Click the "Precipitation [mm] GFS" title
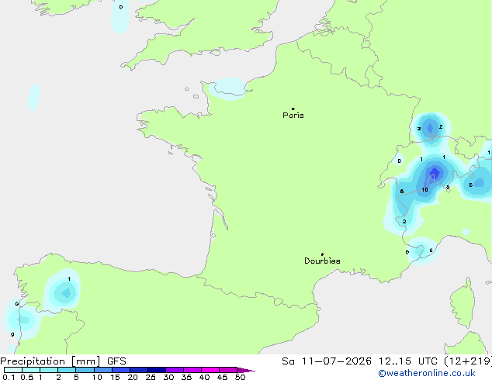The image size is (492, 380). point(63,361)
